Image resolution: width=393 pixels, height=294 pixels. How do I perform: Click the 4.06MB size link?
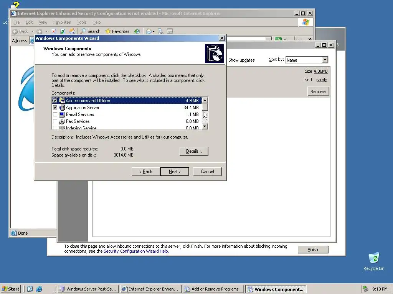pyautogui.click(x=320, y=71)
